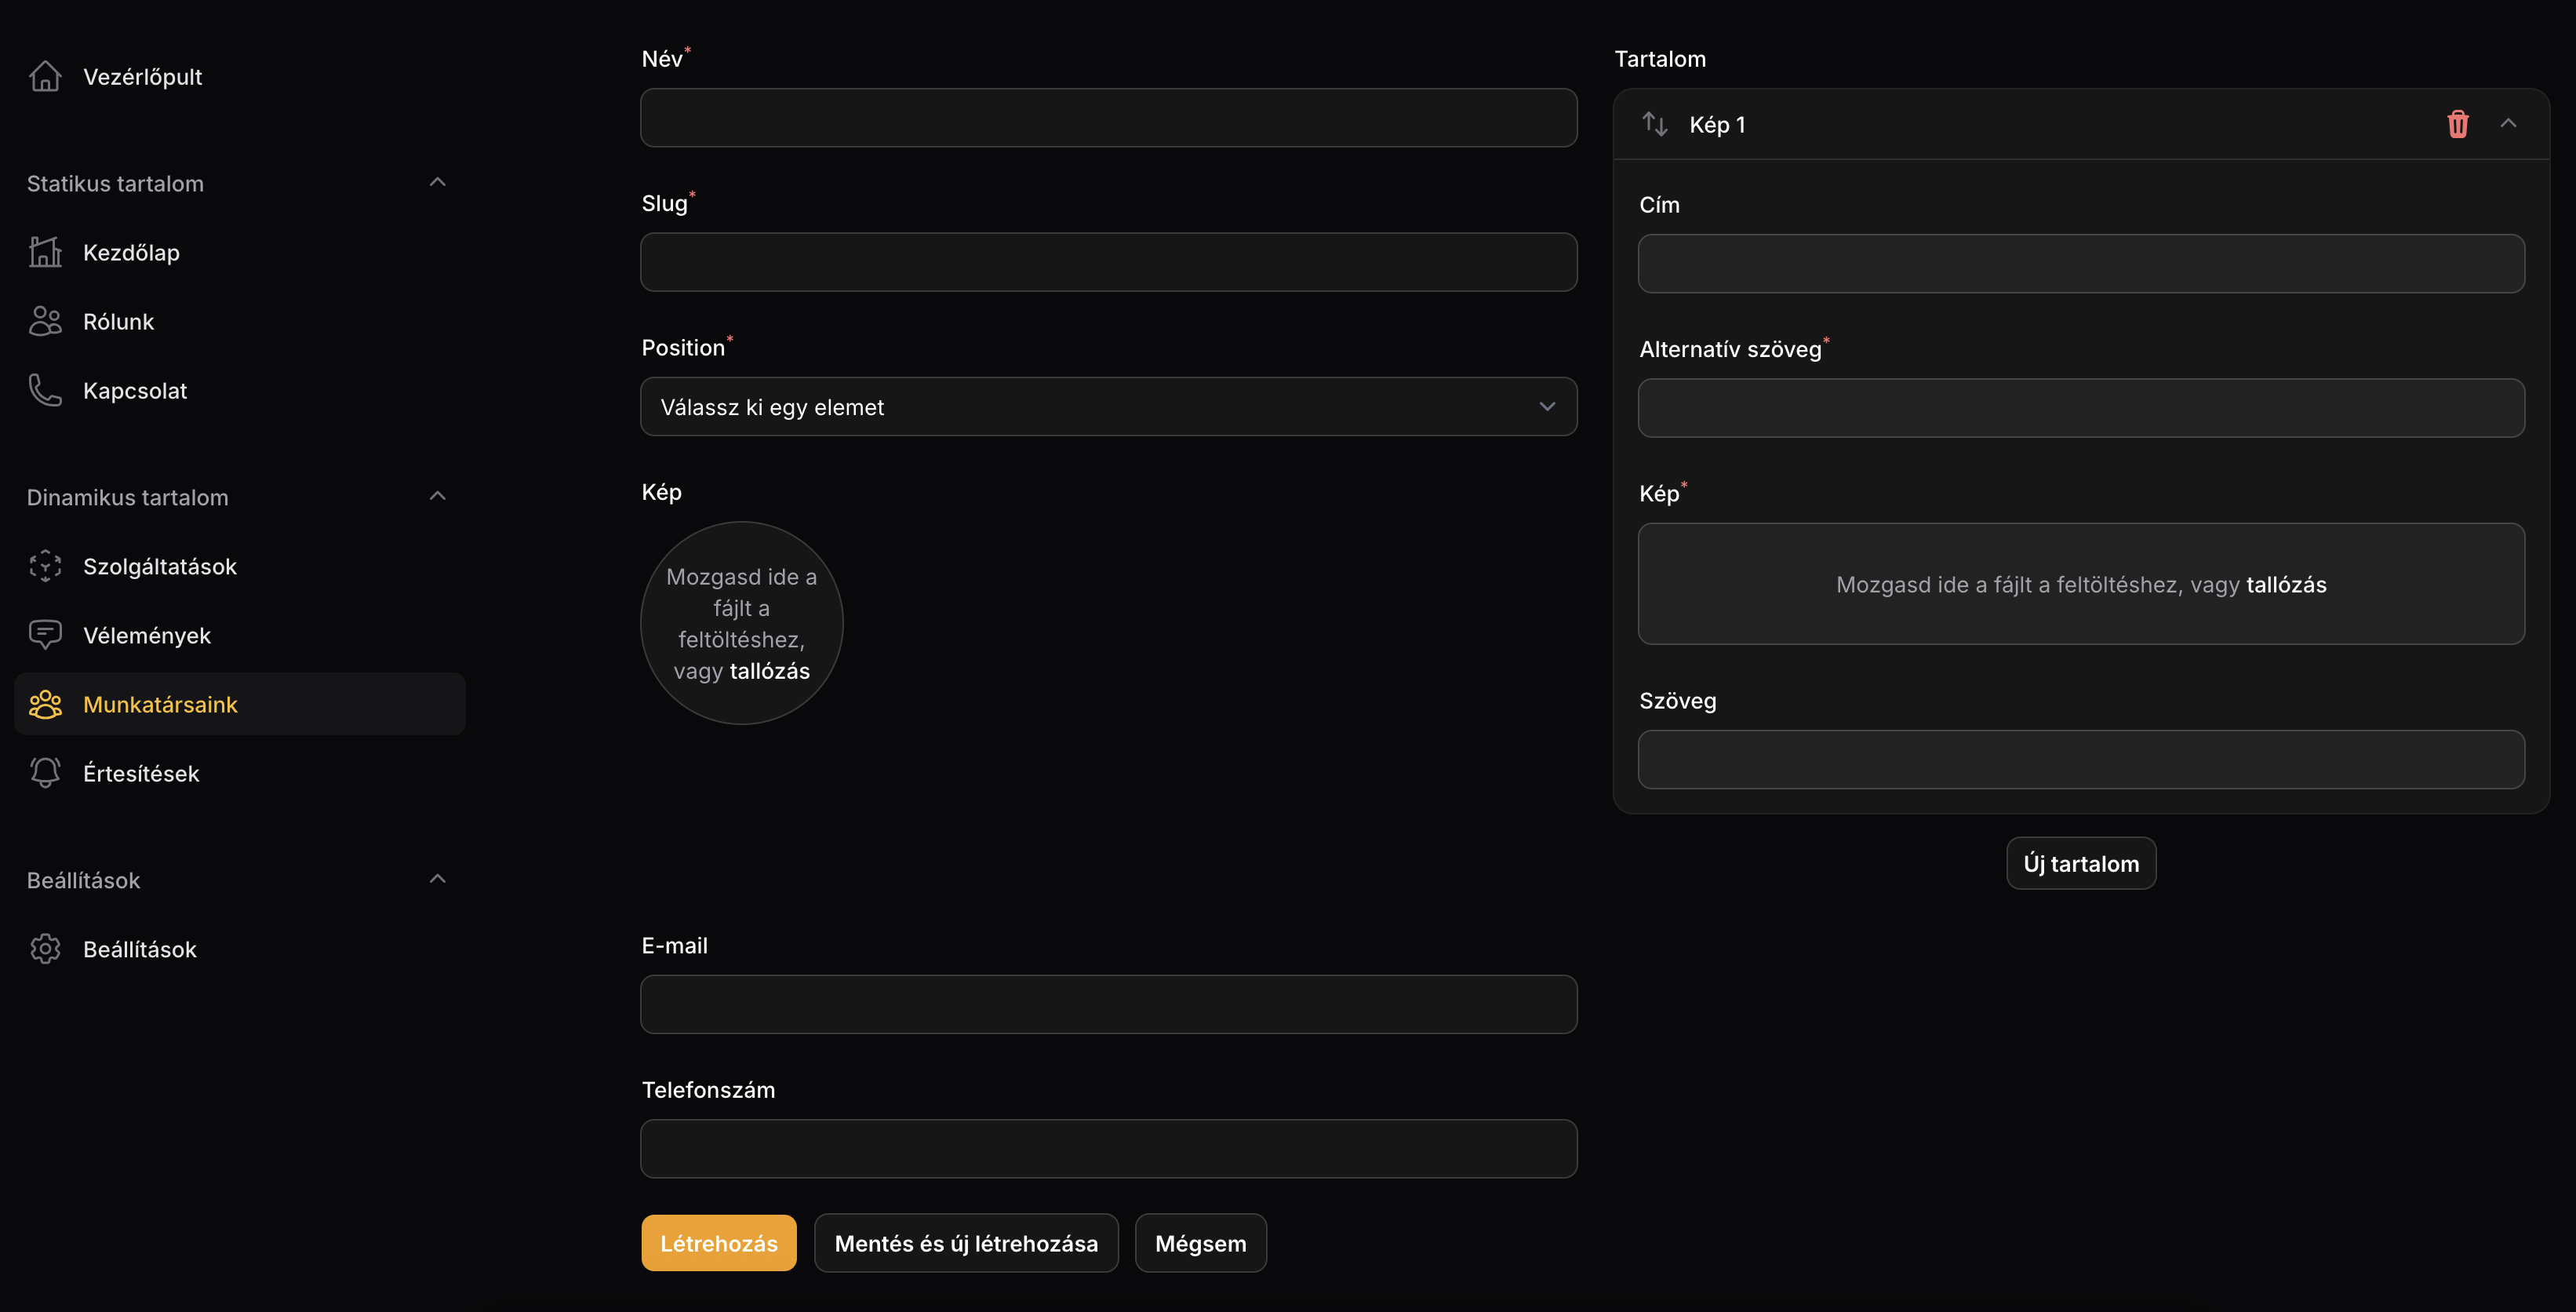Click the Vélemények chat bubble icon
2576x1312 pixels.
click(x=45, y=635)
